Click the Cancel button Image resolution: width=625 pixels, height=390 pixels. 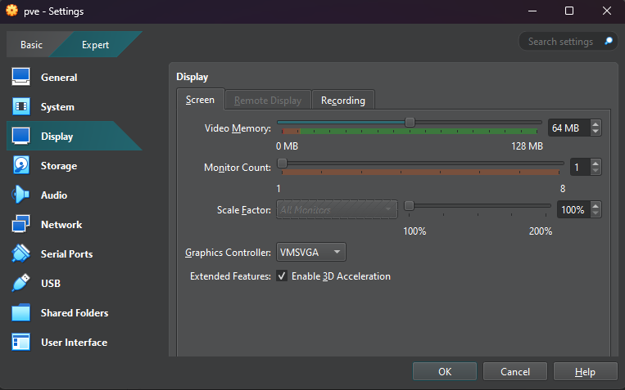coord(514,372)
